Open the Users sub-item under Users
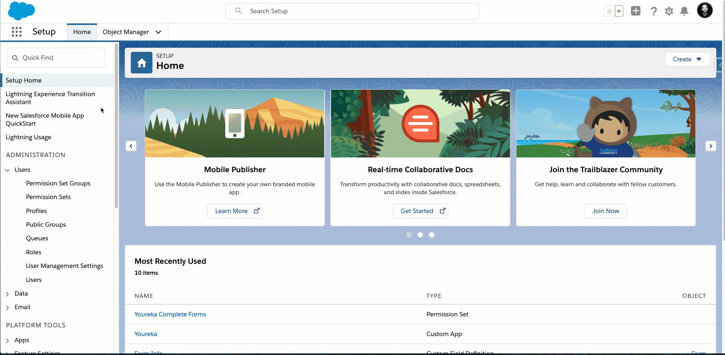This screenshot has width=725, height=355. click(x=34, y=280)
